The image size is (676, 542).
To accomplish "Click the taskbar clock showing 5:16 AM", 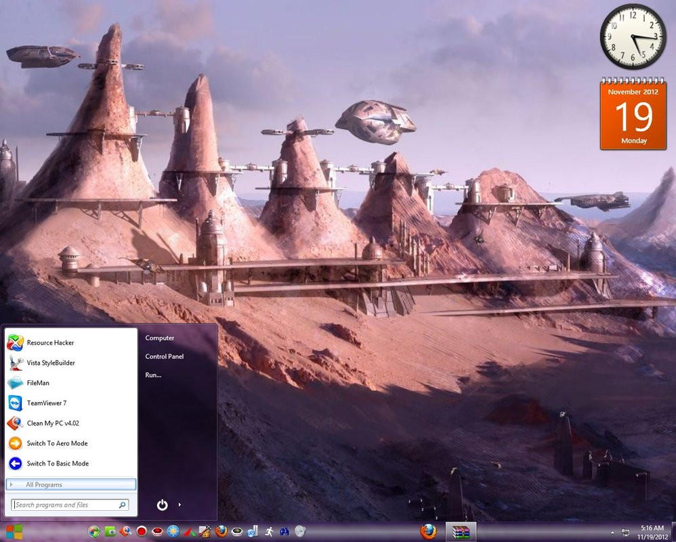I will click(x=652, y=532).
